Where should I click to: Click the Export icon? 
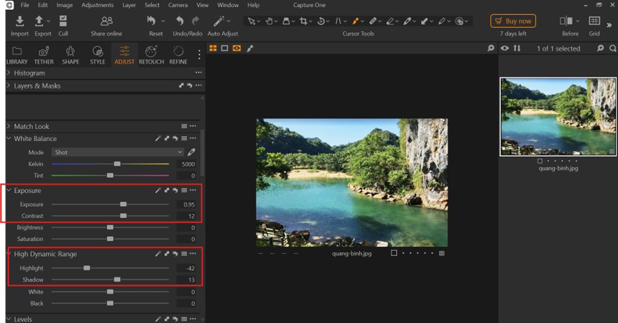39,21
